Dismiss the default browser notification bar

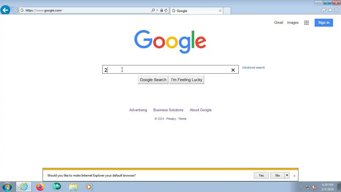coord(294,176)
